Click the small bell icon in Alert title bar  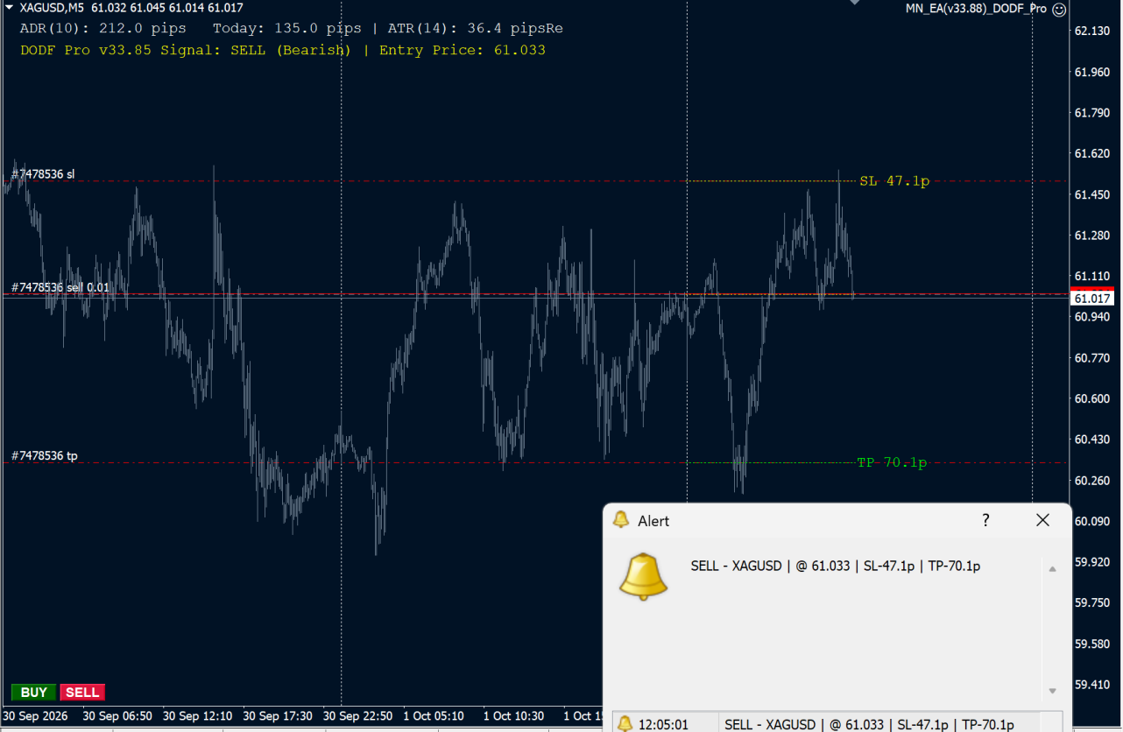[621, 520]
